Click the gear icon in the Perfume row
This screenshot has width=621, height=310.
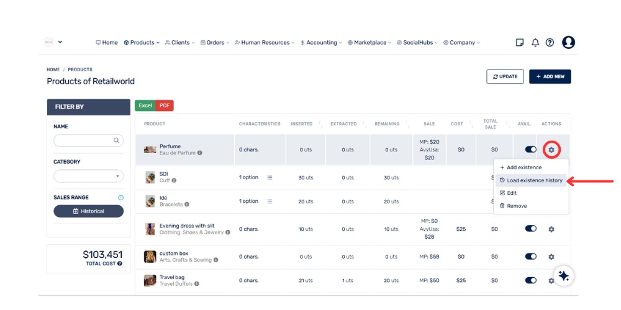[551, 149]
